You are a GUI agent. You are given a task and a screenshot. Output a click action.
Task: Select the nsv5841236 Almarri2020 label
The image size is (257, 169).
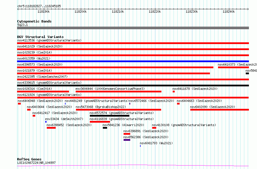pos(123,125)
